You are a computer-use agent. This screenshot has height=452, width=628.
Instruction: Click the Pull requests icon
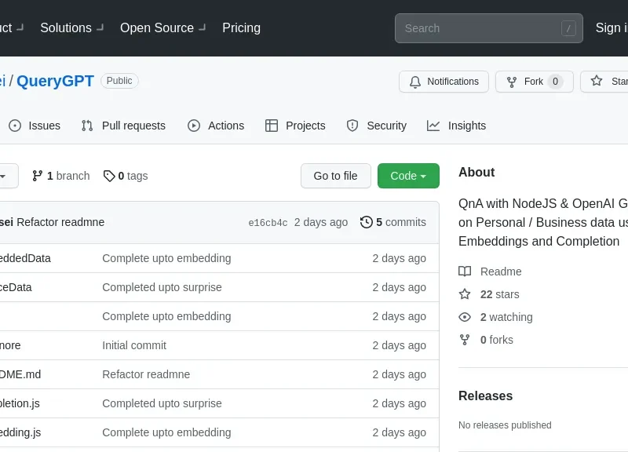pyautogui.click(x=87, y=126)
